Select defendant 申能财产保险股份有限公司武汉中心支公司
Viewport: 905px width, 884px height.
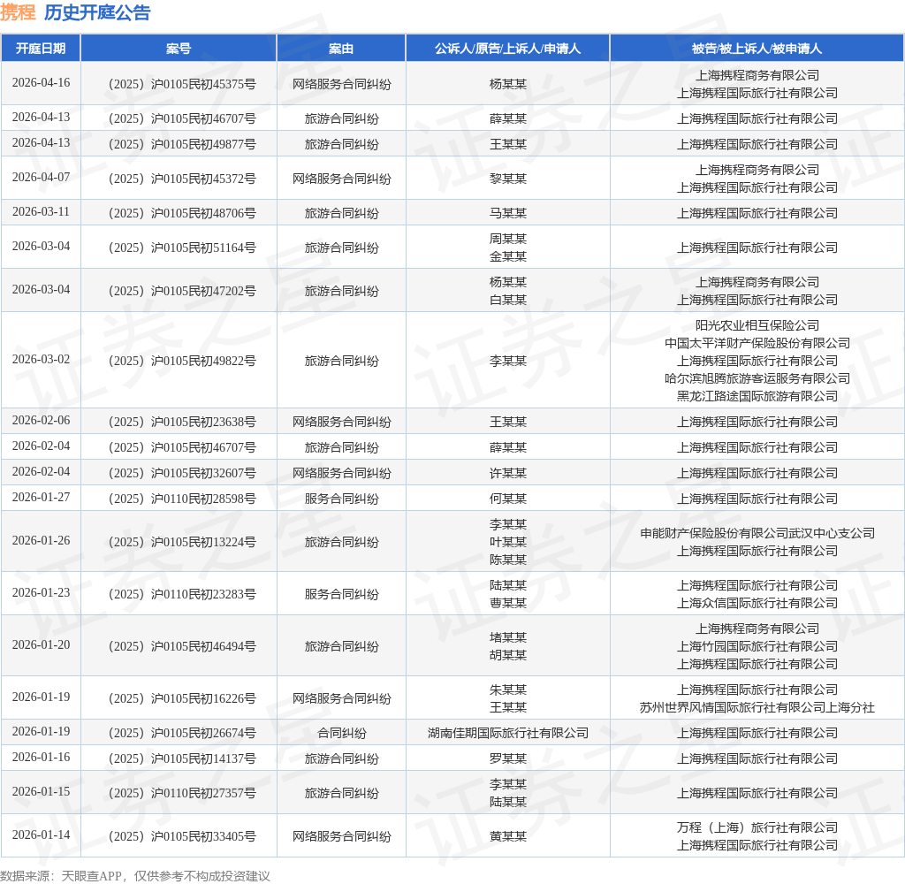tap(757, 533)
